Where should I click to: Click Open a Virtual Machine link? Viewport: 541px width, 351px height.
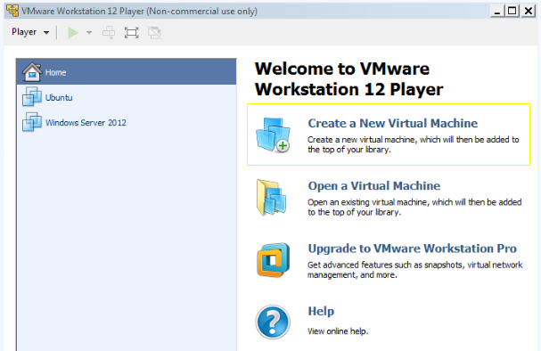pyautogui.click(x=374, y=186)
